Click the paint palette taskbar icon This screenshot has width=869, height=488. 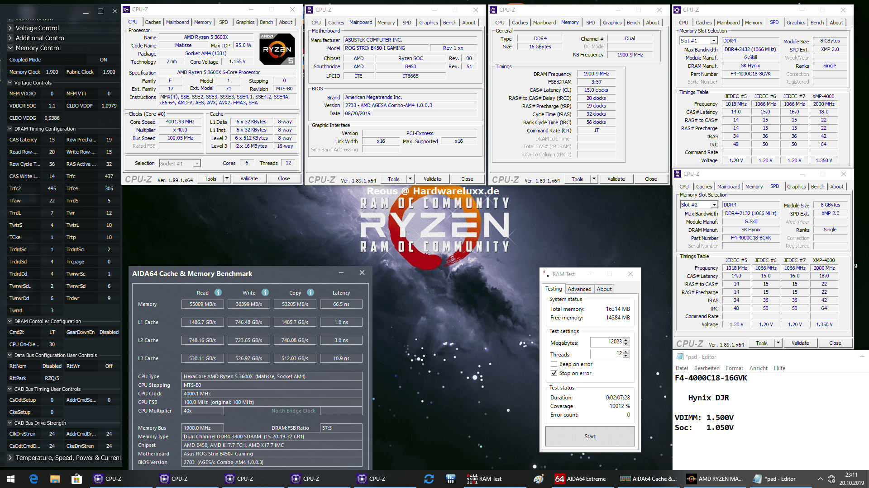coord(538,479)
